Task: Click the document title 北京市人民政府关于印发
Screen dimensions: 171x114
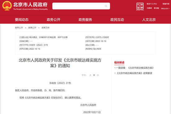Action: pos(60,63)
